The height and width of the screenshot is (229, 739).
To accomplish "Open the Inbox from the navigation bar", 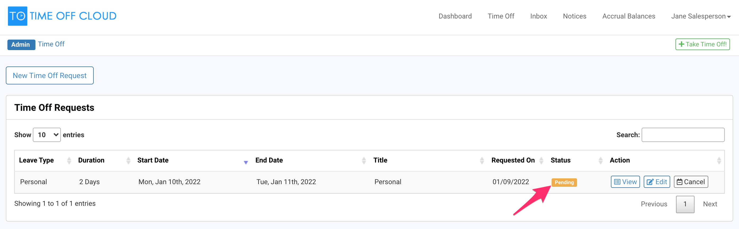I will [538, 16].
